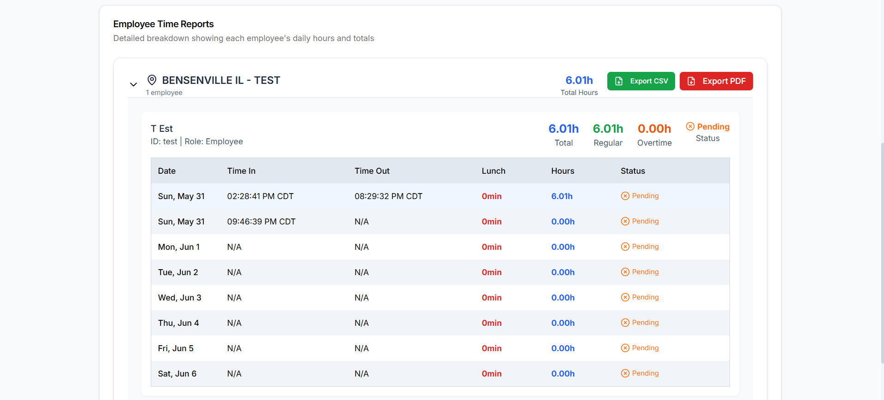This screenshot has height=400, width=884.
Task: Click the Pending icon in T Est's summary status
Action: 690,126
